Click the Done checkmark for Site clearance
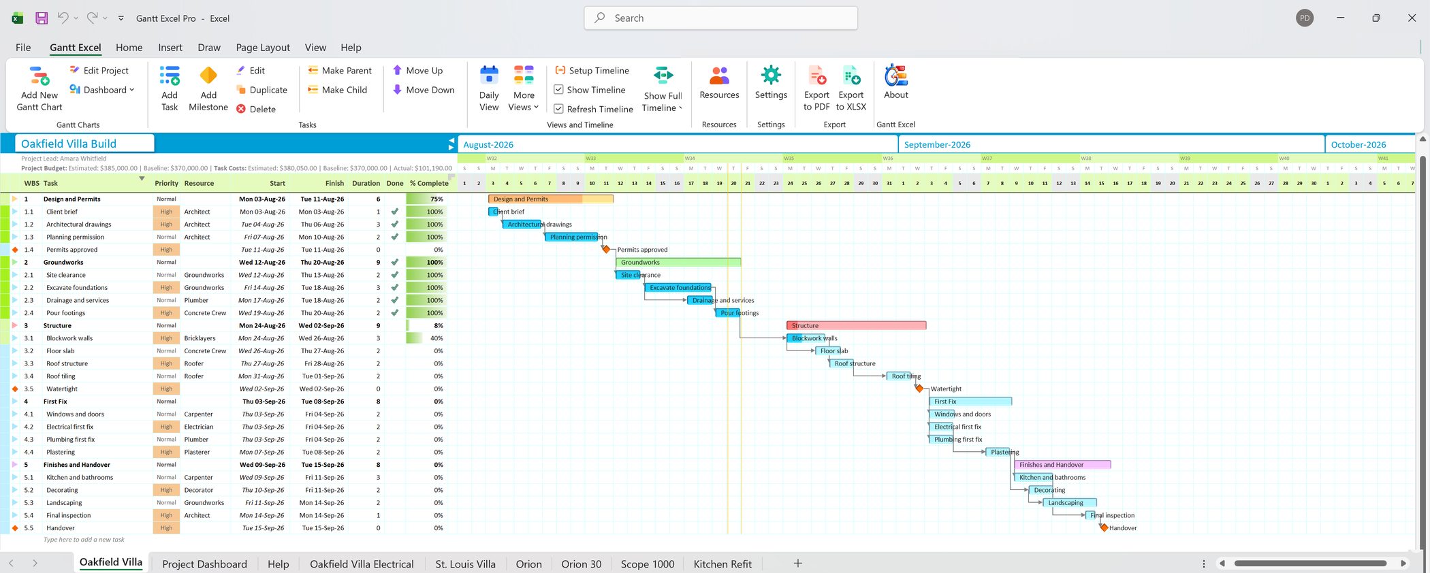 click(394, 275)
